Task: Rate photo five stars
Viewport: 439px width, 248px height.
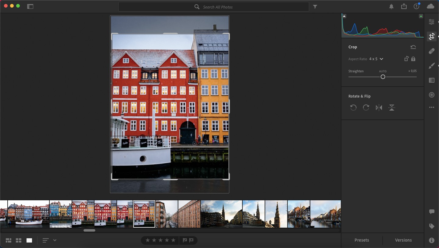Action: tap(173, 240)
